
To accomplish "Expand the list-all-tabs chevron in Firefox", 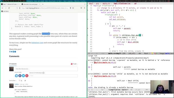I will (85, 4).
